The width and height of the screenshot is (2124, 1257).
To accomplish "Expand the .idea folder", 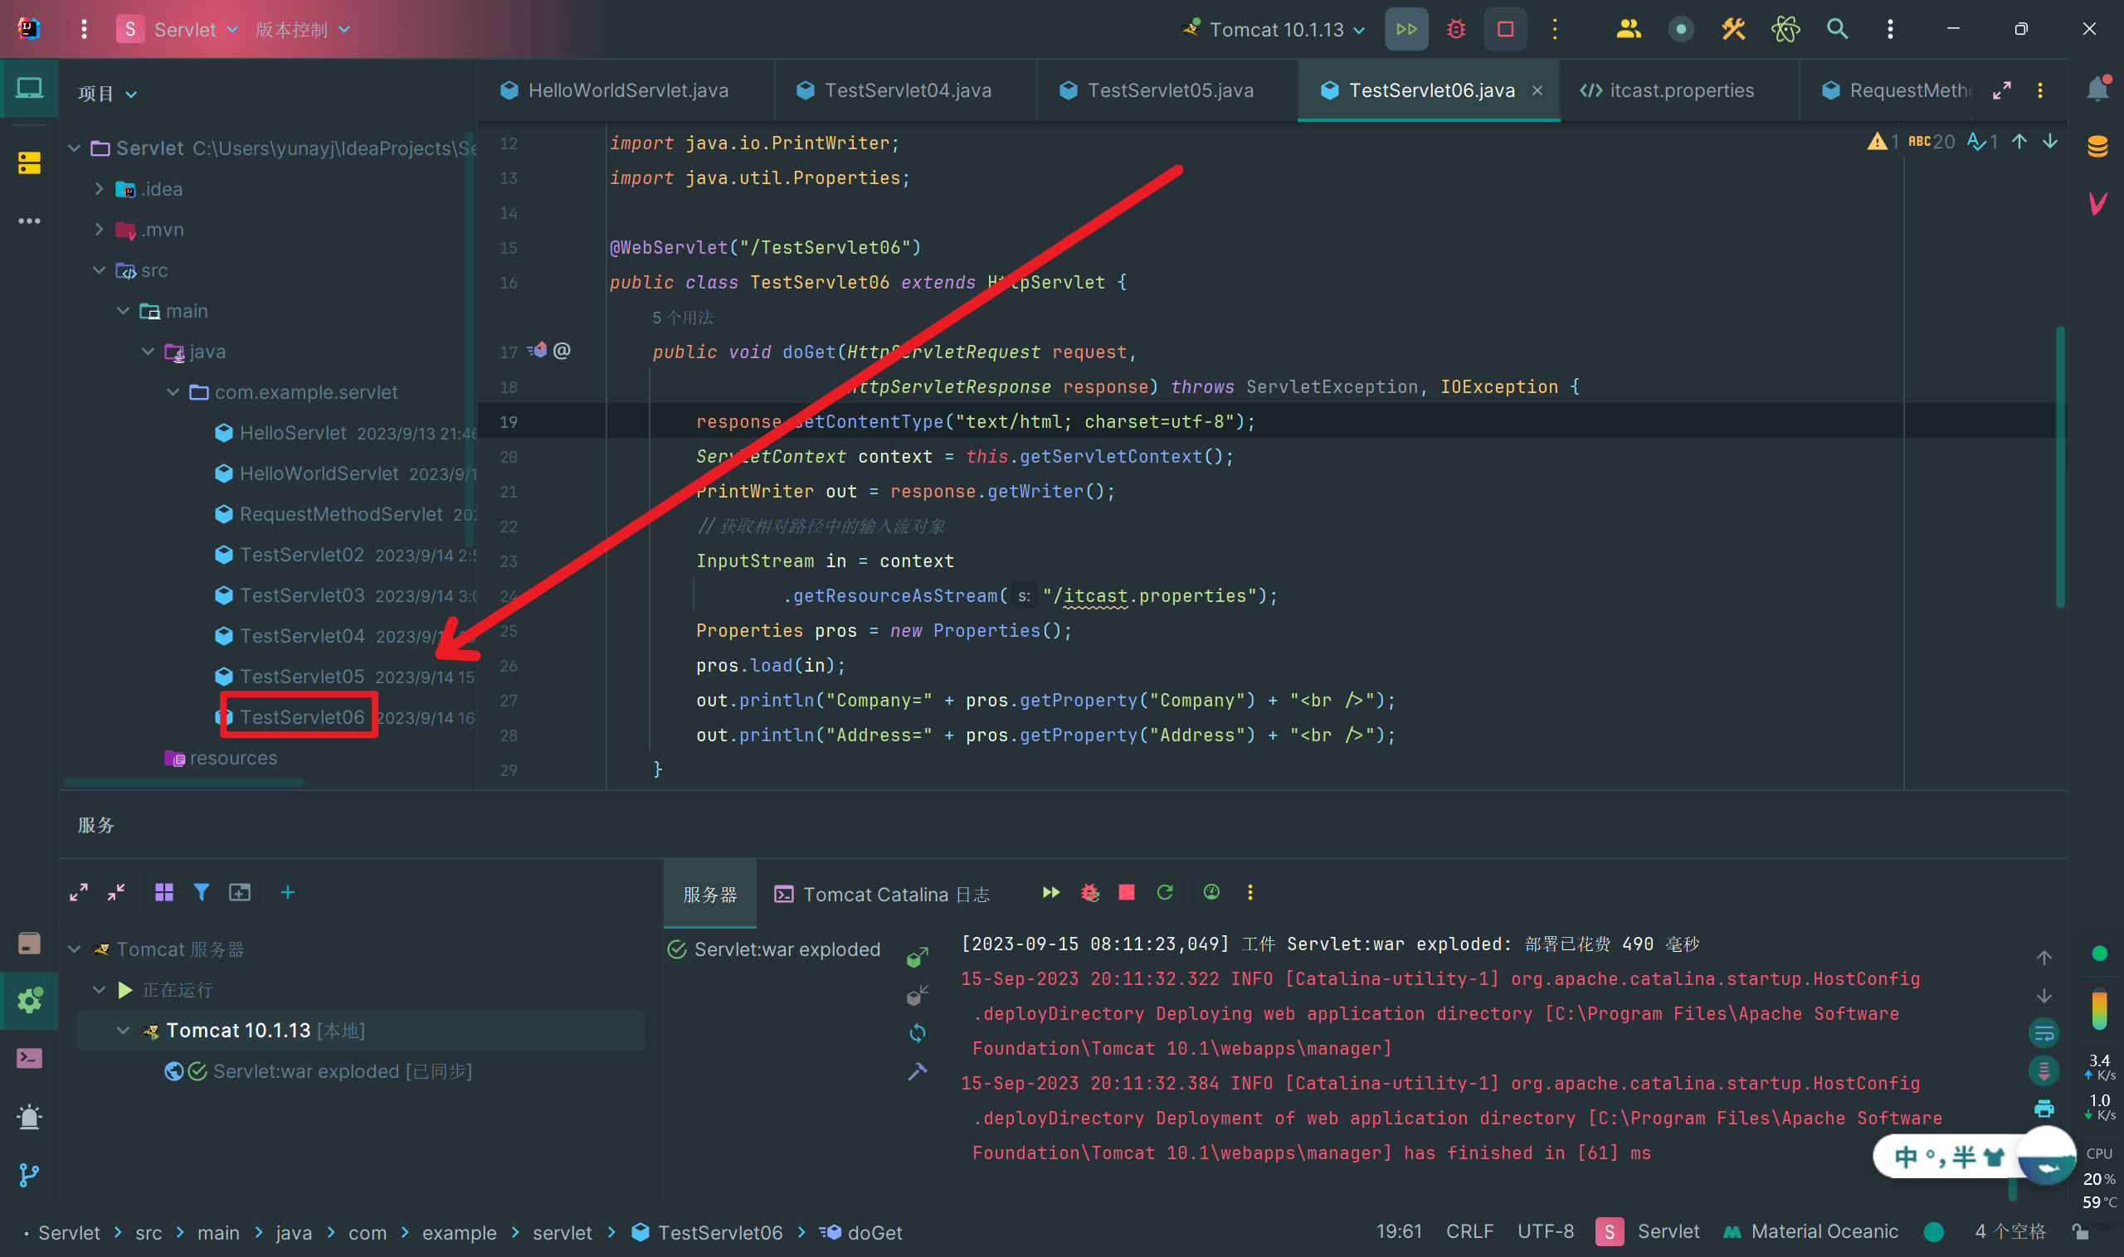I will tap(100, 189).
